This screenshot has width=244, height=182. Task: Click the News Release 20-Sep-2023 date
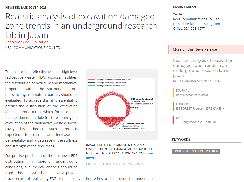click(x=26, y=8)
